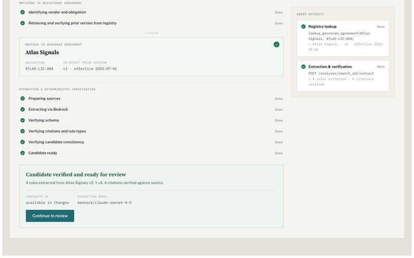Click the POST /analyses/{match_id}/extract text

pos(341,73)
